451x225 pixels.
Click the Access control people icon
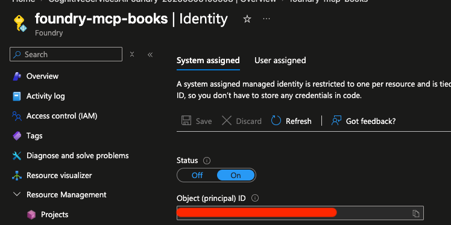[x=17, y=116]
